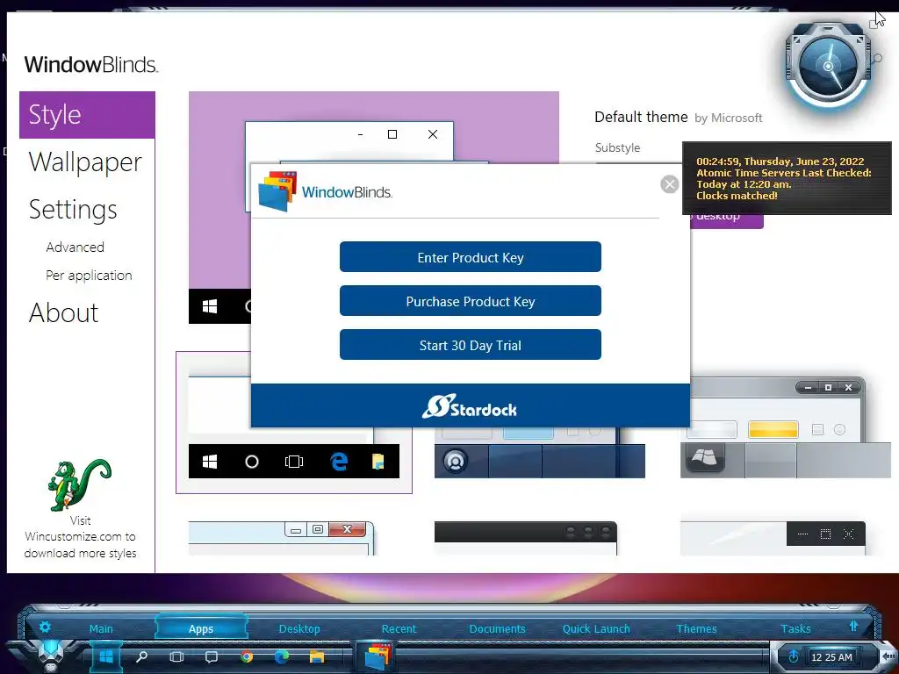Screen dimensions: 899x674
Task: Close the WindowBlinds product key dialog
Action: 669,184
